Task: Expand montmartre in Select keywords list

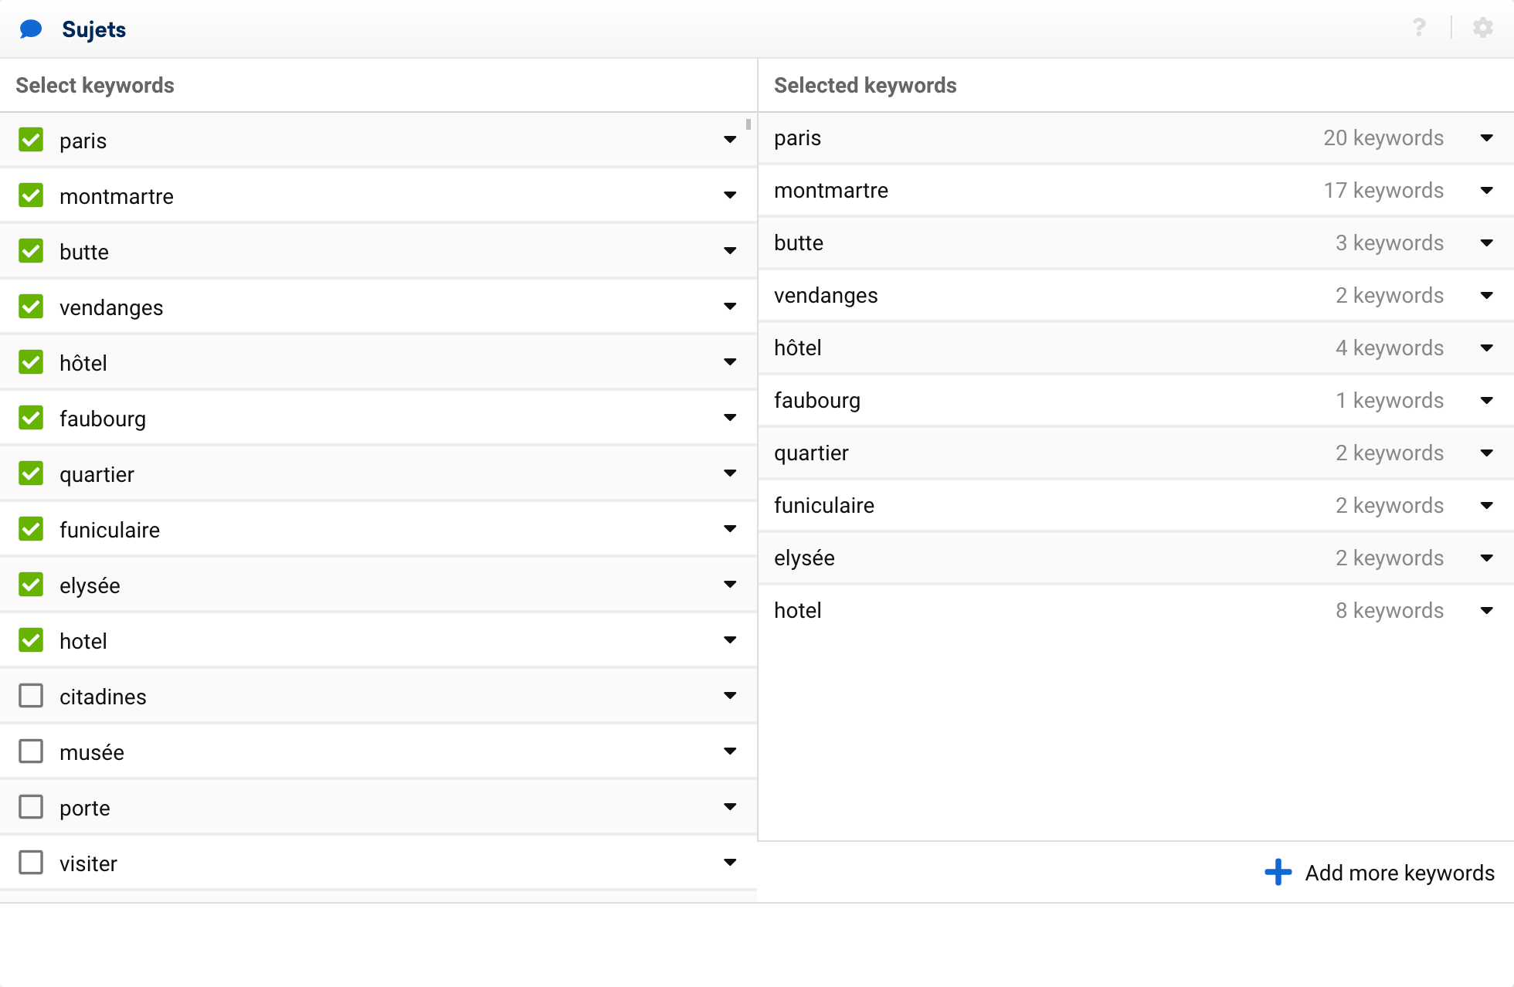Action: (x=730, y=195)
